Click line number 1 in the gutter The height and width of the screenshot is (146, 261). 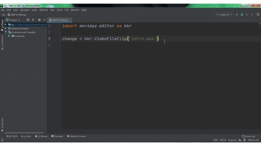49,26
